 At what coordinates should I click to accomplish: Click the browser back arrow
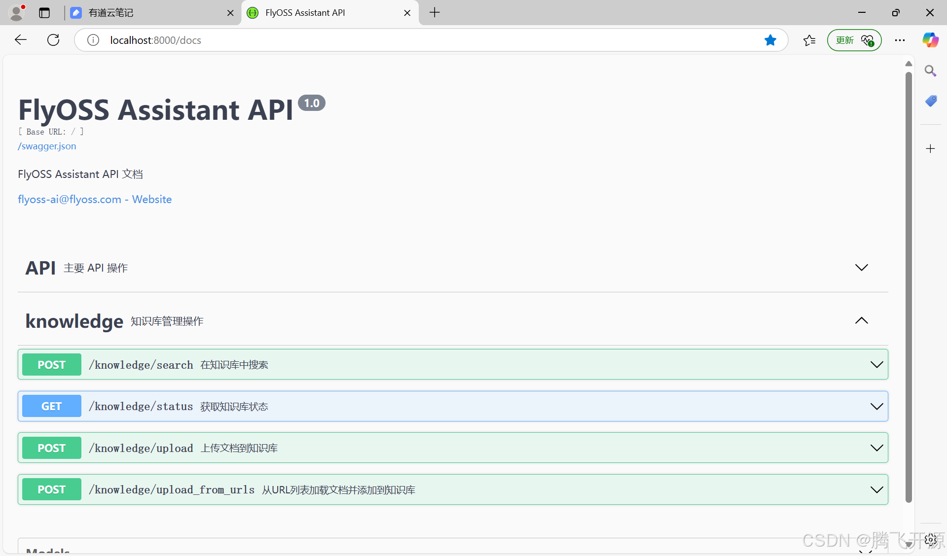pos(21,40)
